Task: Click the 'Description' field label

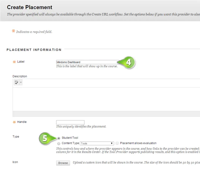Action: (20, 76)
